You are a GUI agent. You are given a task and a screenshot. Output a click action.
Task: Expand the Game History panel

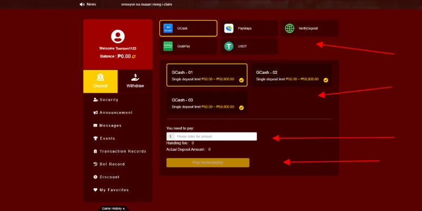coord(113,208)
